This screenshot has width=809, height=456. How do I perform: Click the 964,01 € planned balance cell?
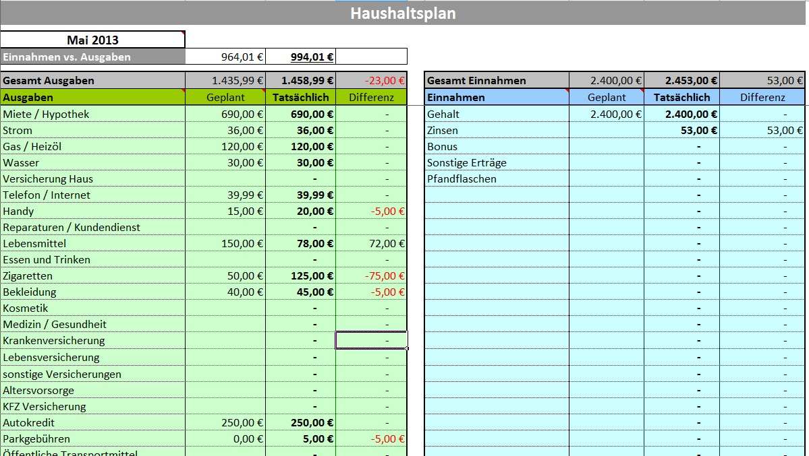point(225,57)
